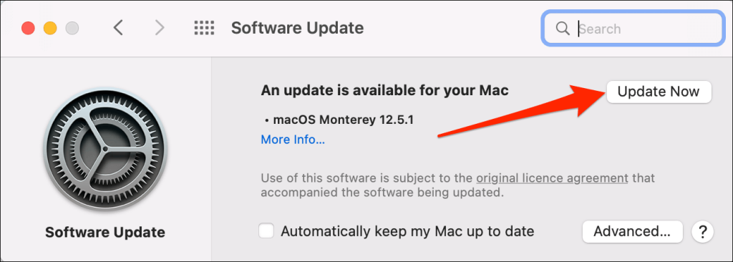Go forward using the right chevron
The height and width of the screenshot is (262, 733).
pos(160,28)
